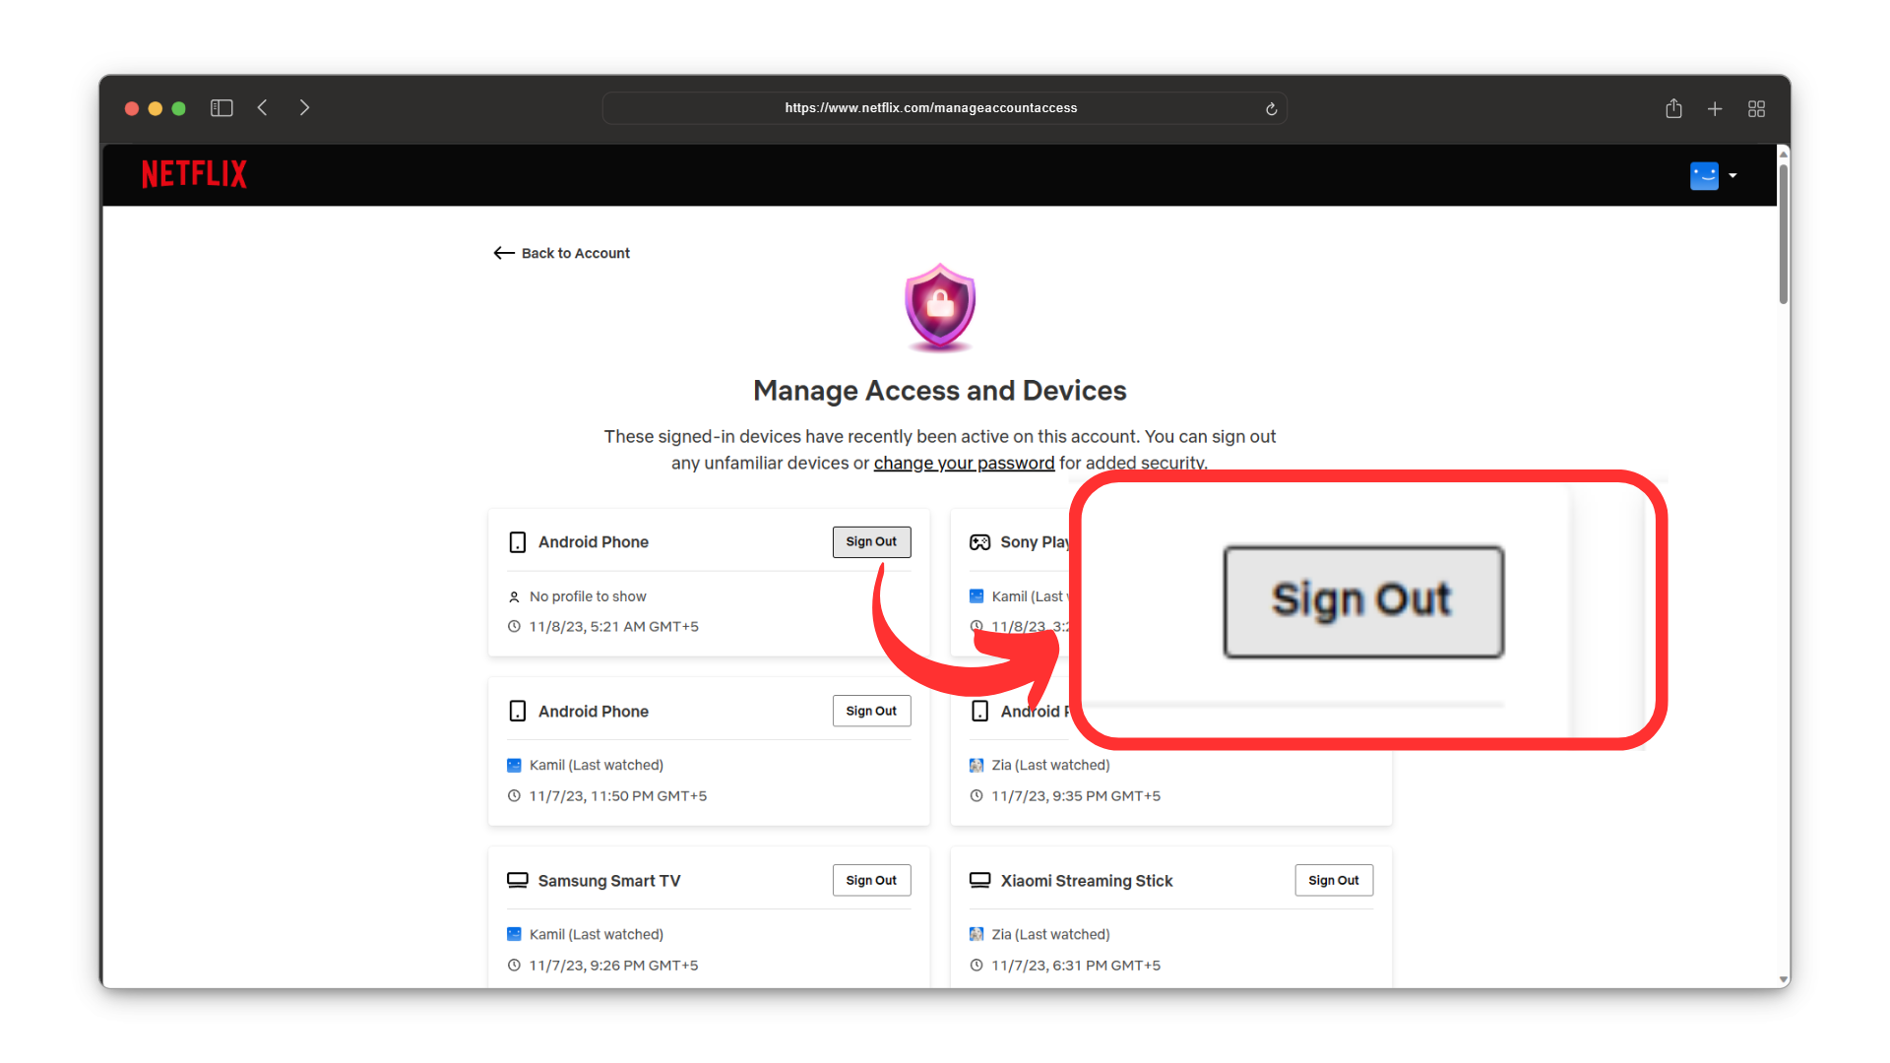Open the change your password link
Image resolution: width=1890 pixels, height=1063 pixels.
964,463
